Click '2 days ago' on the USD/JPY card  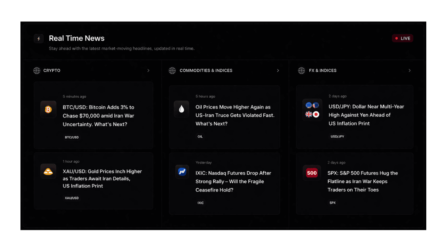338,96
